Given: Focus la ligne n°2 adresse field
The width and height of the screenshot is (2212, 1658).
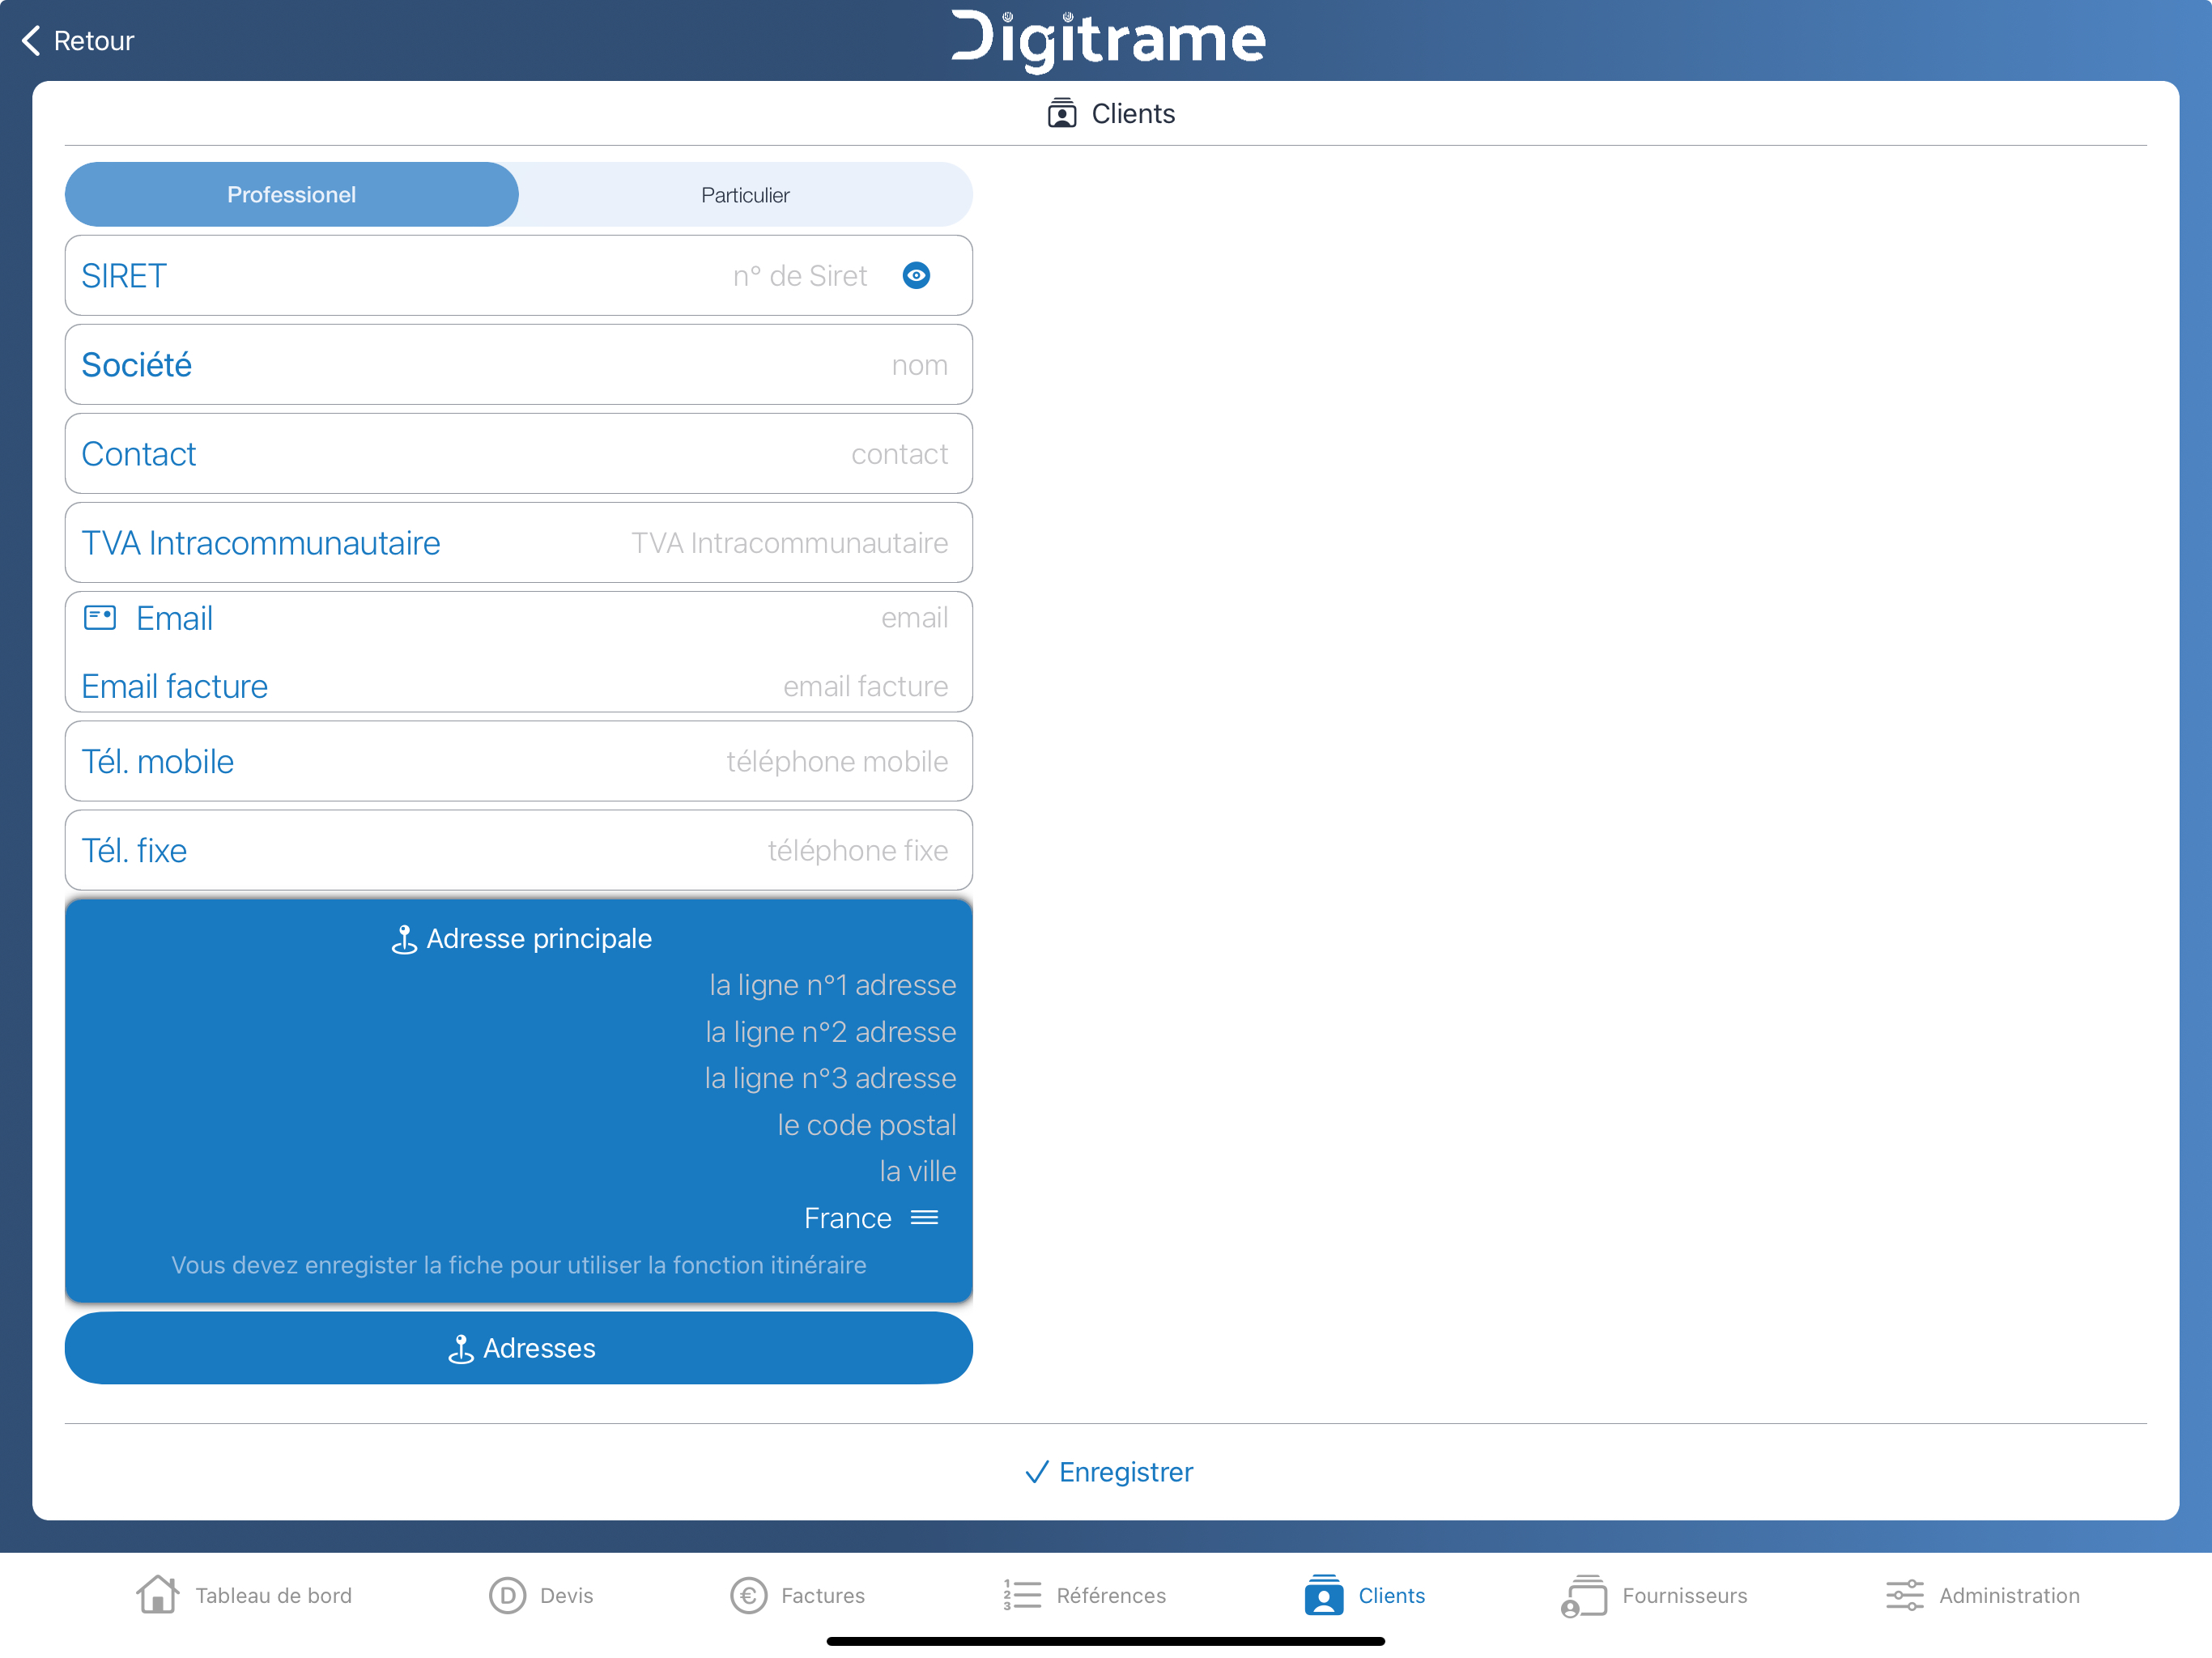Looking at the screenshot, I should (x=830, y=1031).
